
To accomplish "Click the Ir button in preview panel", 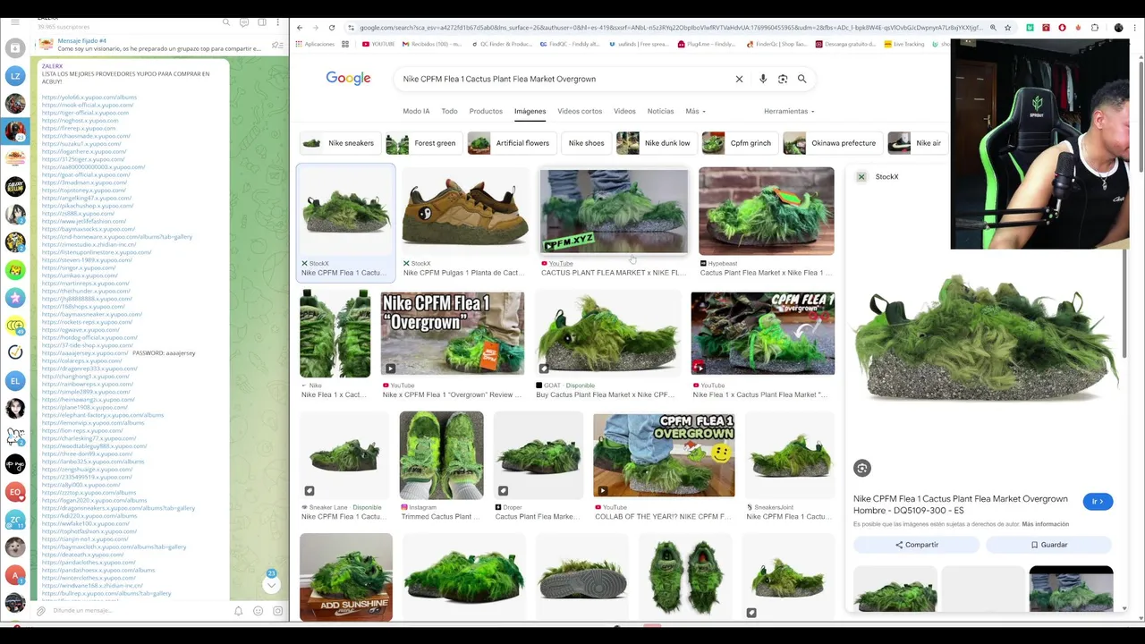I will [x=1098, y=502].
